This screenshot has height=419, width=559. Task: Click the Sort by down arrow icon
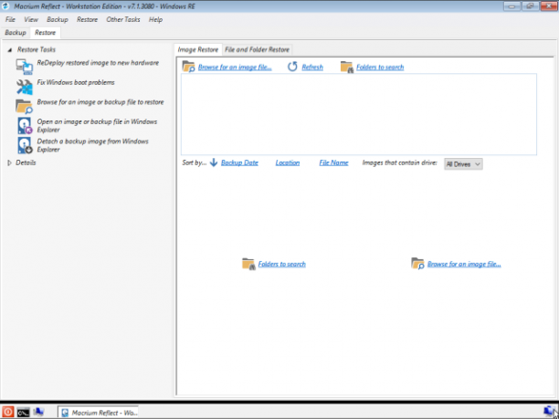click(x=214, y=162)
